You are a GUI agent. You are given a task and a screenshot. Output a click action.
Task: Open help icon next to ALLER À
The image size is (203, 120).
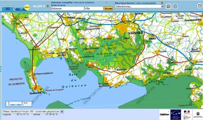(x=48, y=6)
